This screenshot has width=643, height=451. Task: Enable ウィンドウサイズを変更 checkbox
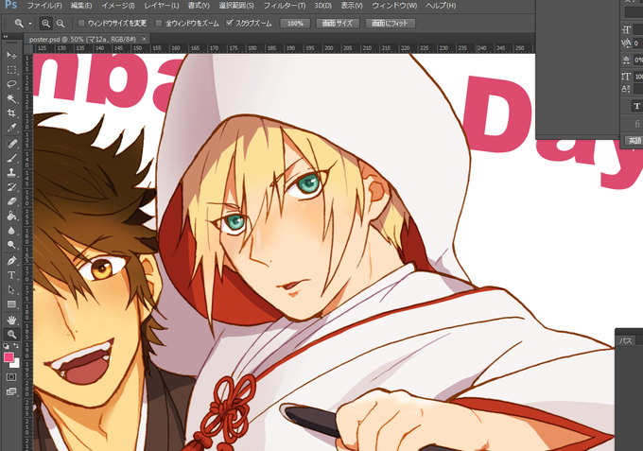pos(81,24)
